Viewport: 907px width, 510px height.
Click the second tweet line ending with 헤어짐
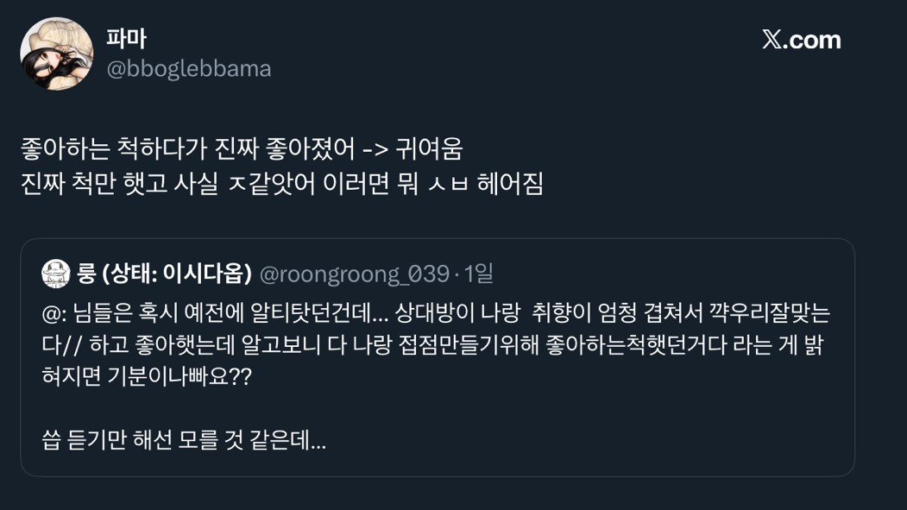click(x=281, y=184)
